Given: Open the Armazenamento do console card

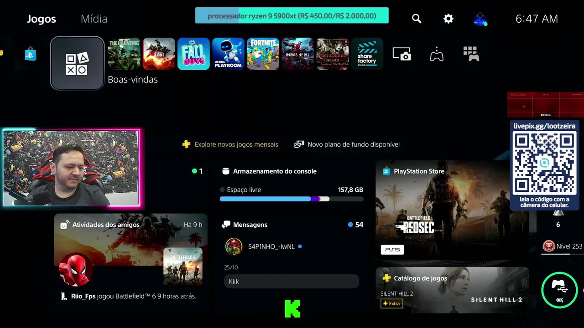Looking at the screenshot, I should pos(292,184).
